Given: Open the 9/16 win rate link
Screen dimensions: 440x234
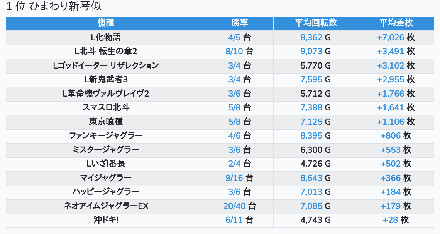Looking at the screenshot, I should (x=234, y=178).
